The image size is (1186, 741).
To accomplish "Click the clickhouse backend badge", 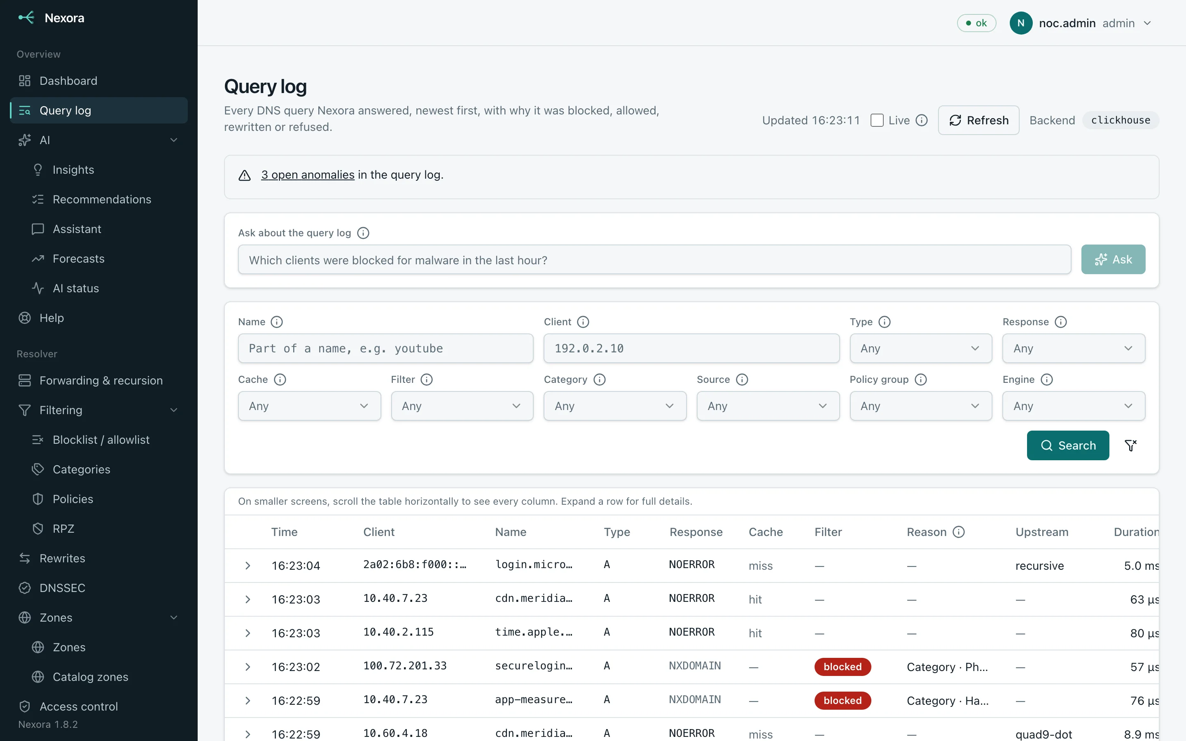I will (1121, 120).
